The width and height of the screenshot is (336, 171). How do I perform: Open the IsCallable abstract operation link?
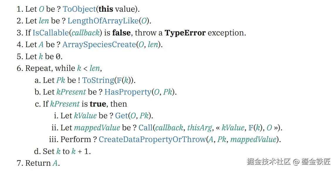pos(50,33)
